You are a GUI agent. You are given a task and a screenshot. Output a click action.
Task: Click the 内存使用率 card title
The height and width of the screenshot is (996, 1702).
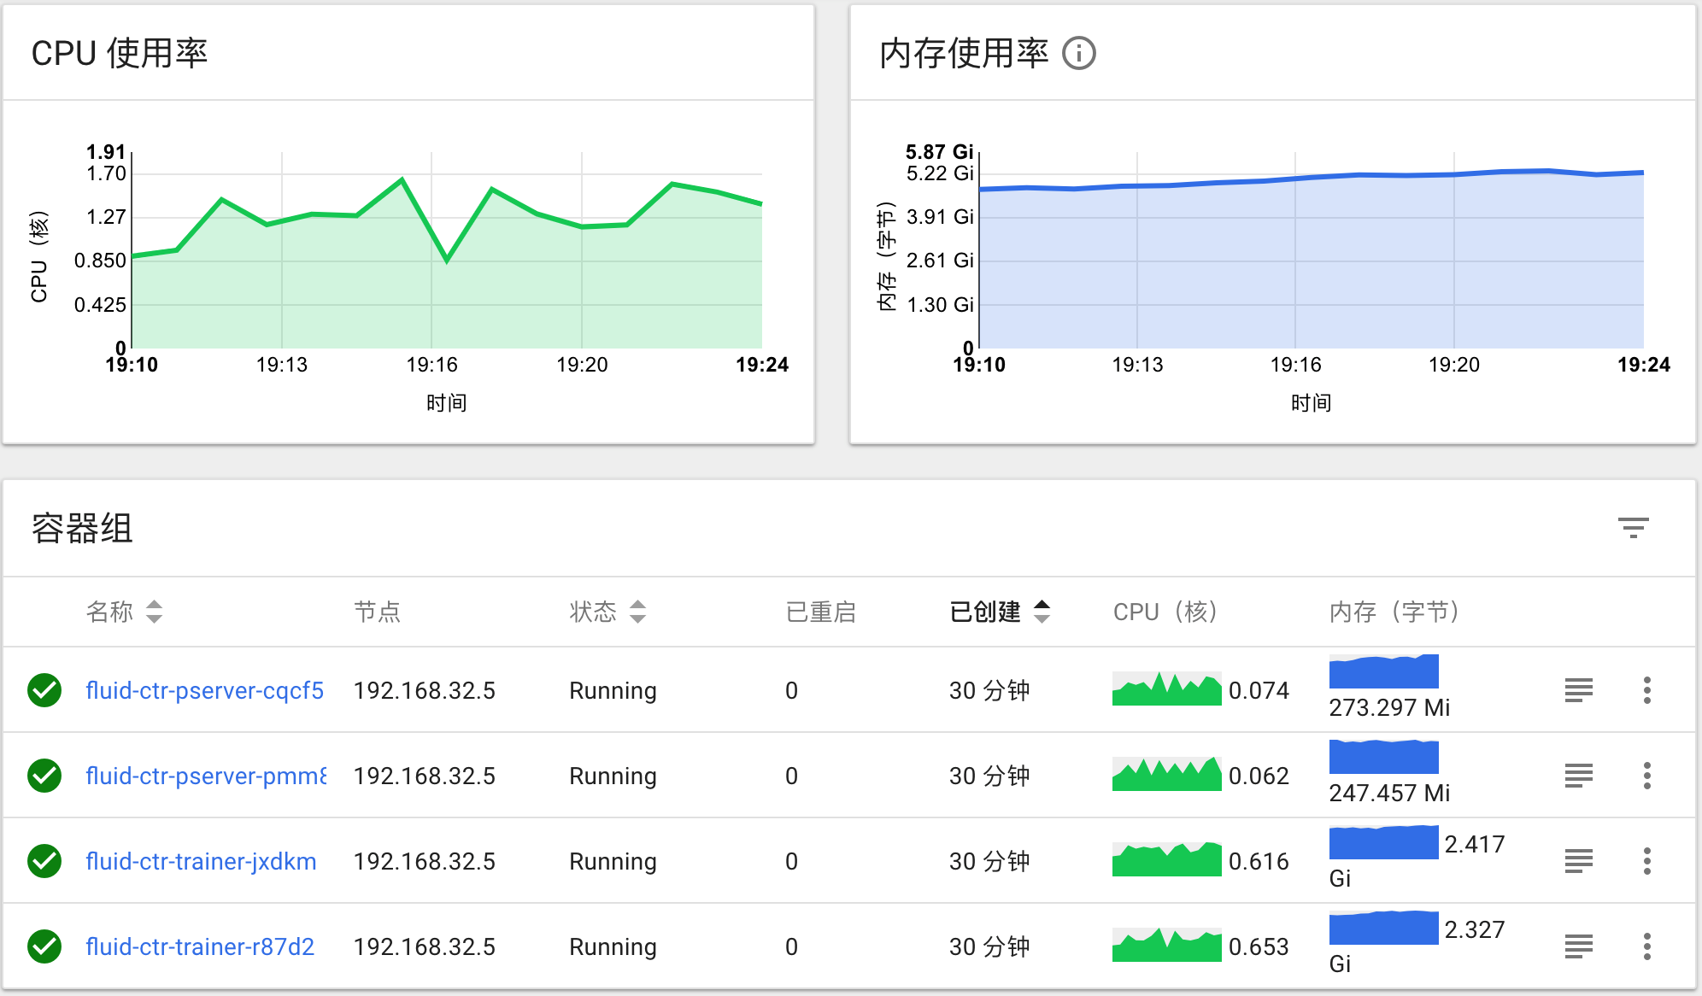click(x=964, y=53)
